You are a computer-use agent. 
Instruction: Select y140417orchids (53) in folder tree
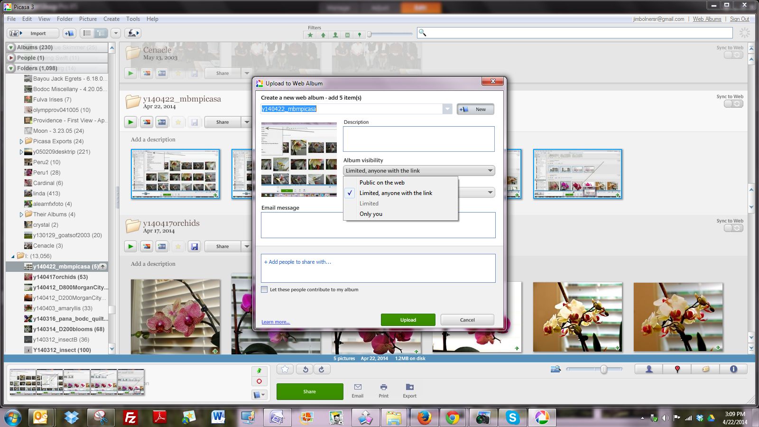tap(60, 277)
